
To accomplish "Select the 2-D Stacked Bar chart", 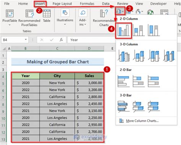I will pos(139,81).
